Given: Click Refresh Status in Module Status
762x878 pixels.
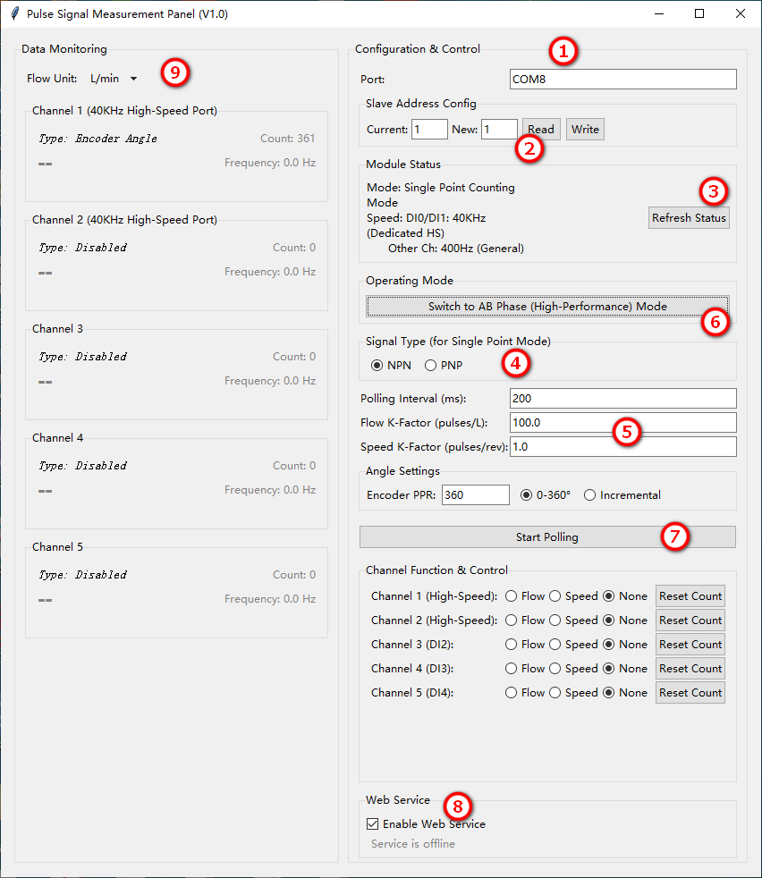Looking at the screenshot, I should click(689, 217).
